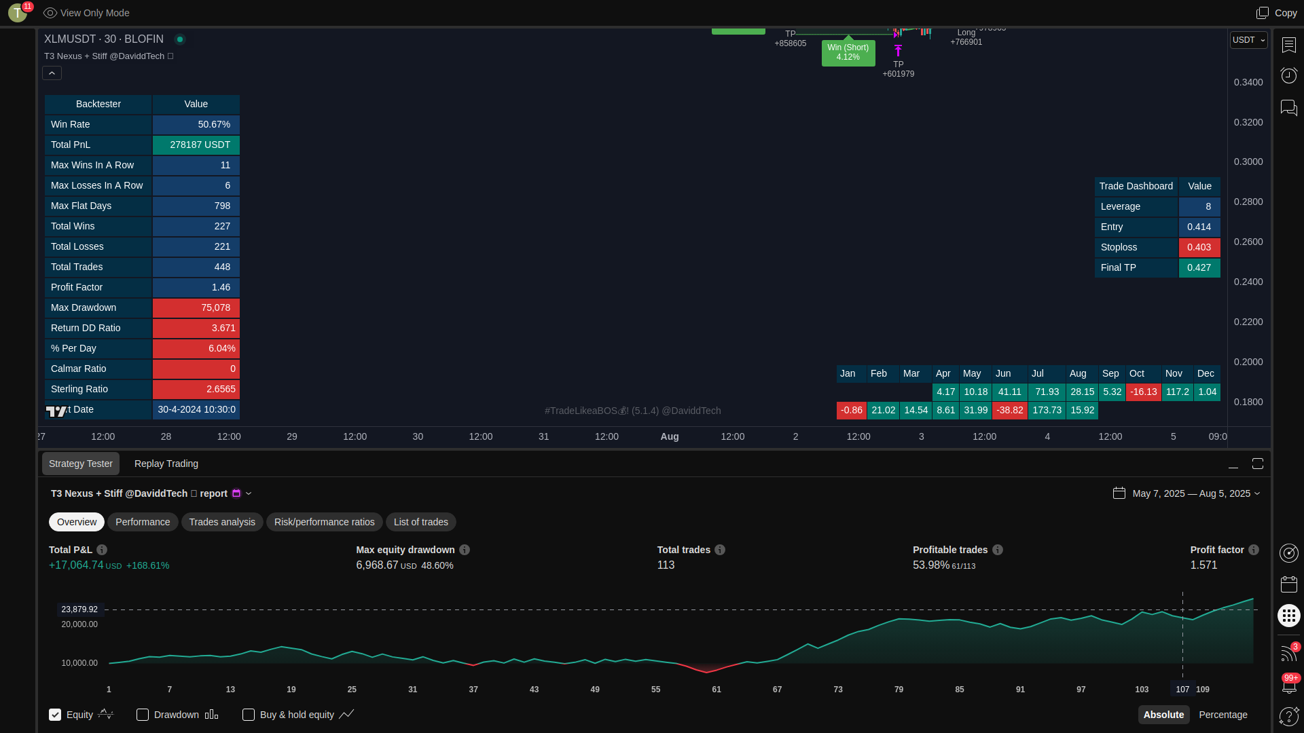
Task: Maximize the Strategy Tester panel
Action: (1258, 464)
